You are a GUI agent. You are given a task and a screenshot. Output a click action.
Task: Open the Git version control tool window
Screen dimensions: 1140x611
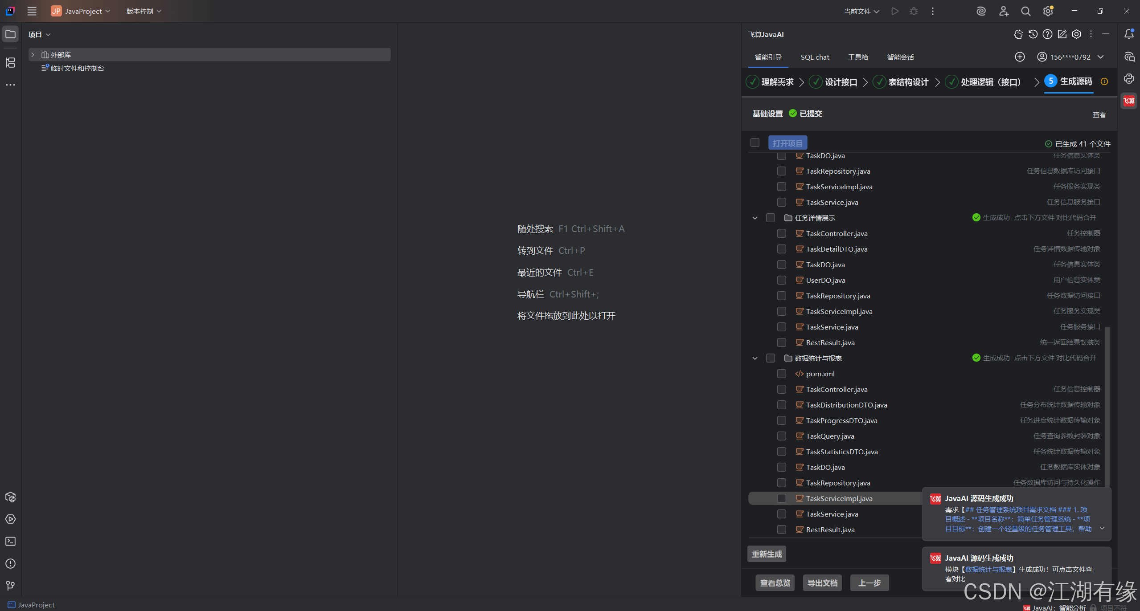point(10,586)
